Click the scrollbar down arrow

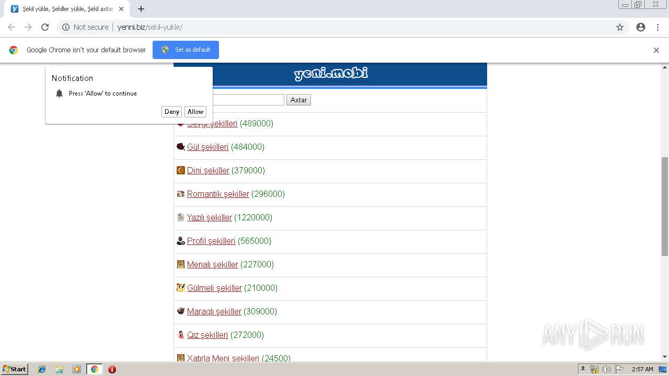(x=665, y=357)
